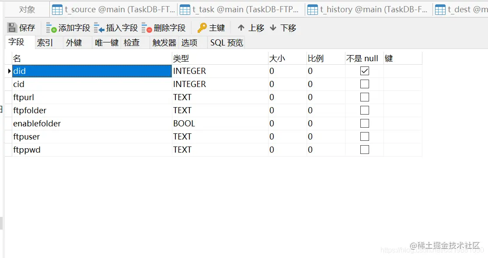Open the t_source @main tab
Image resolution: width=488 pixels, height=258 pixels.
tap(114, 10)
